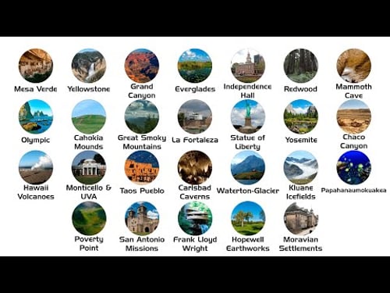Image resolution: width=390 pixels, height=293 pixels.
Task: Pick the Everglades wetland icon
Action: tap(195, 66)
